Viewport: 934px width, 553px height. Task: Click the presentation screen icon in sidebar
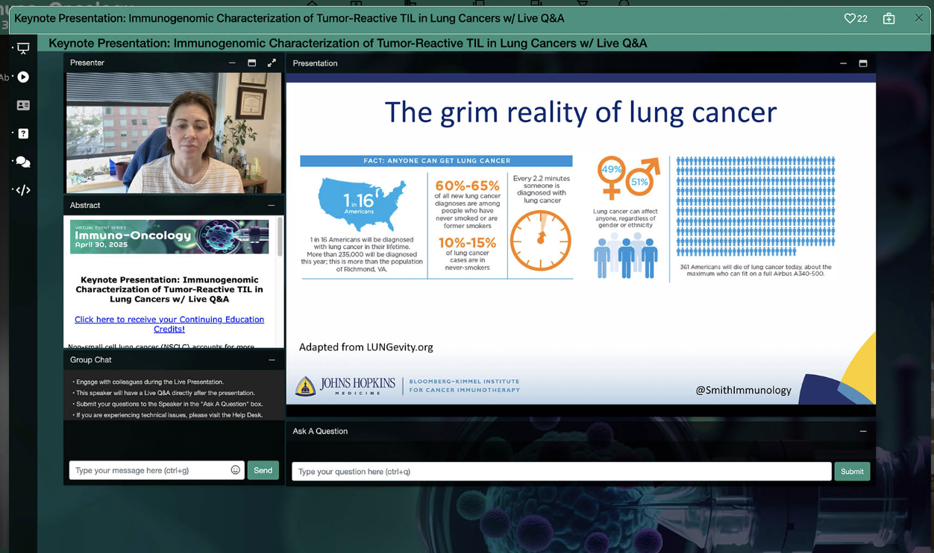(23, 48)
